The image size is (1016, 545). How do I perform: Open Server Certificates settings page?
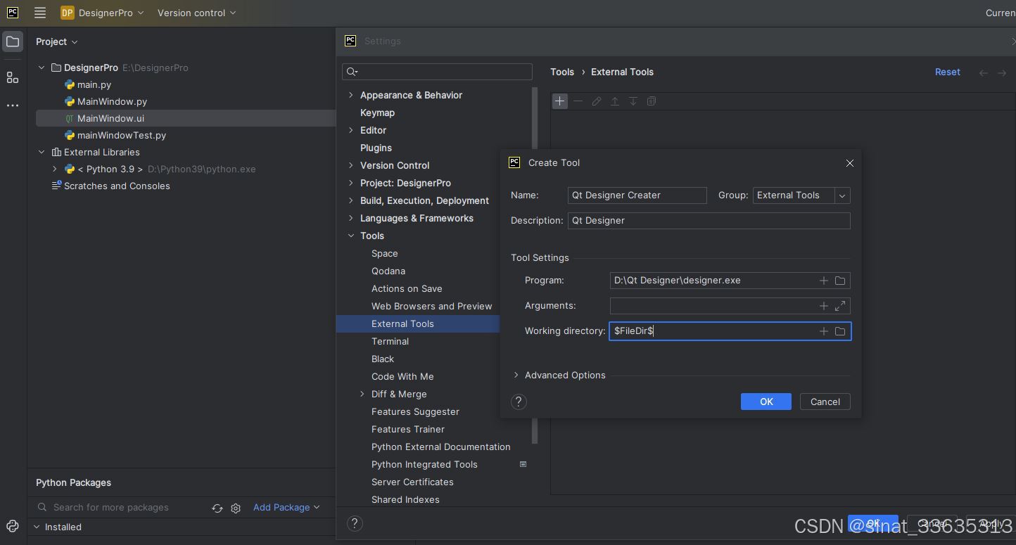[x=412, y=482]
